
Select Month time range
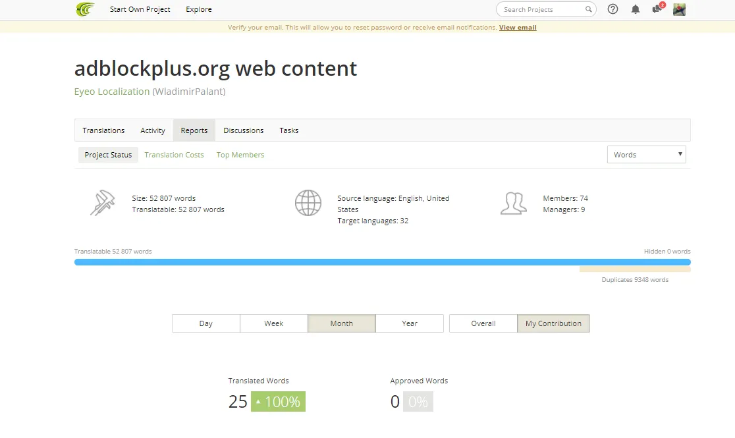(x=342, y=323)
